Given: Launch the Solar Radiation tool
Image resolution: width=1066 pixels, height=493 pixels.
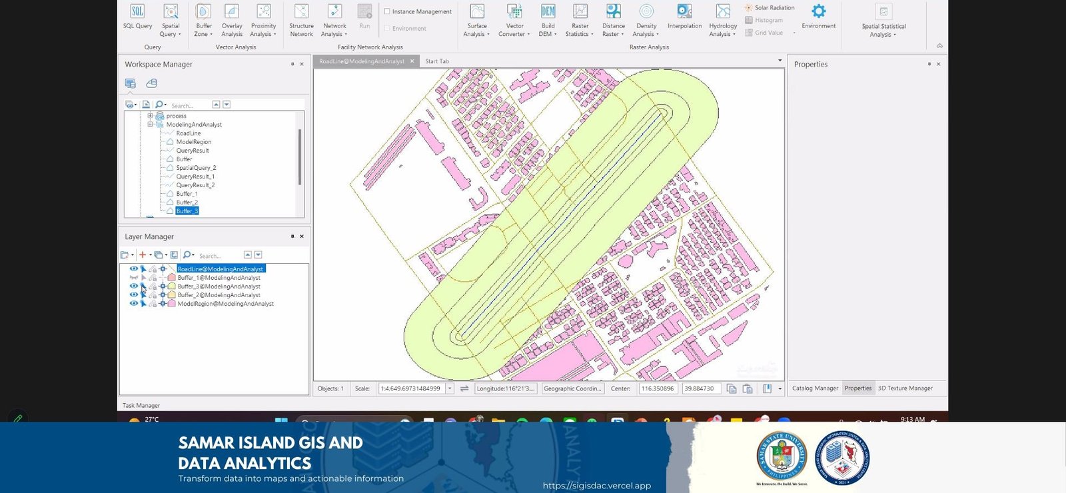Looking at the screenshot, I should click(770, 7).
